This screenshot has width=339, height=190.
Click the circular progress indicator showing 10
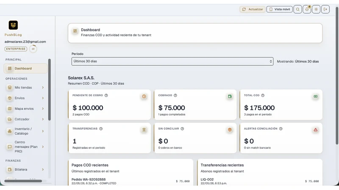click(x=33, y=49)
